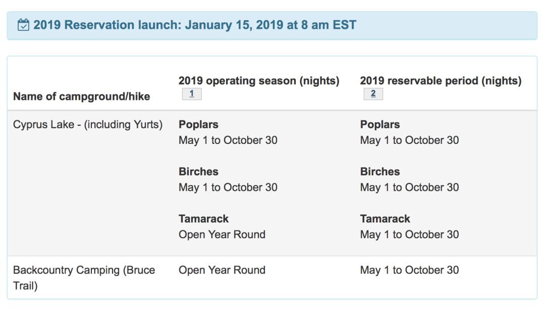The width and height of the screenshot is (545, 311).
Task: Click Birches heading under operating season
Action: [x=198, y=172]
